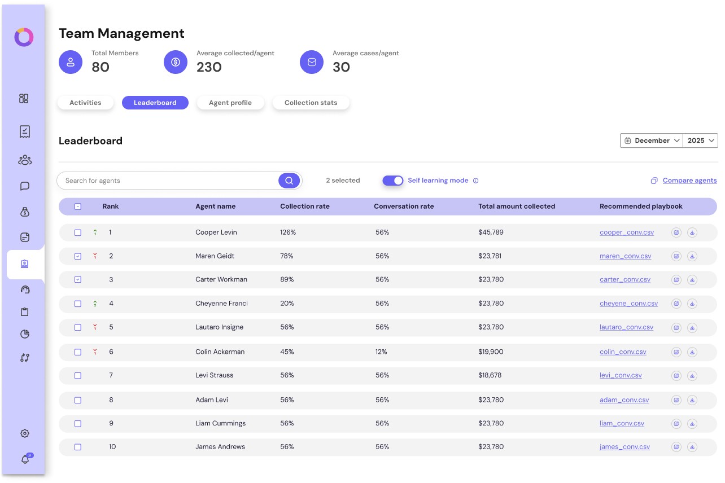Open the 2025 year dropdown
This screenshot has width=725, height=483.
[x=700, y=140]
